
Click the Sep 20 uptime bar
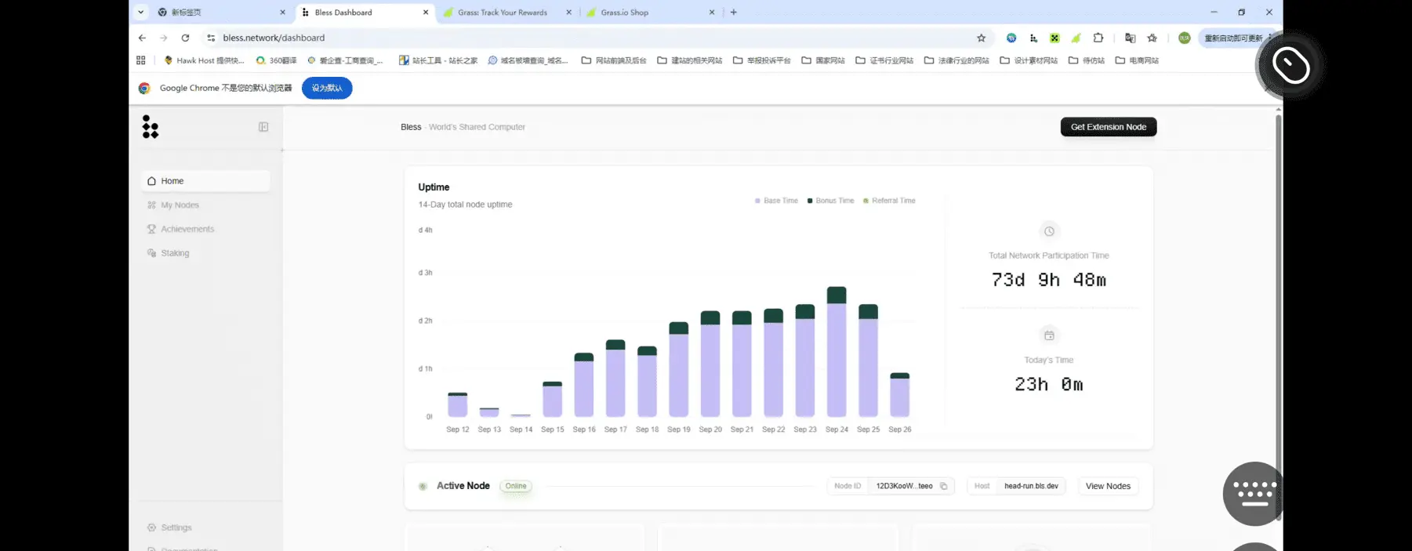click(x=710, y=364)
